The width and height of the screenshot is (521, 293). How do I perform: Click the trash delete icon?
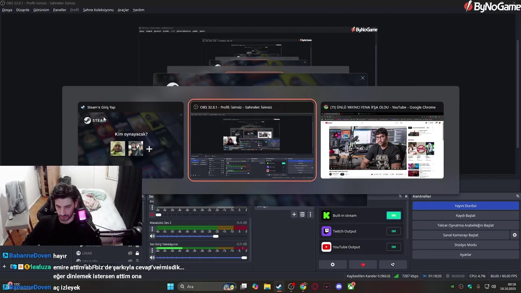point(302,214)
